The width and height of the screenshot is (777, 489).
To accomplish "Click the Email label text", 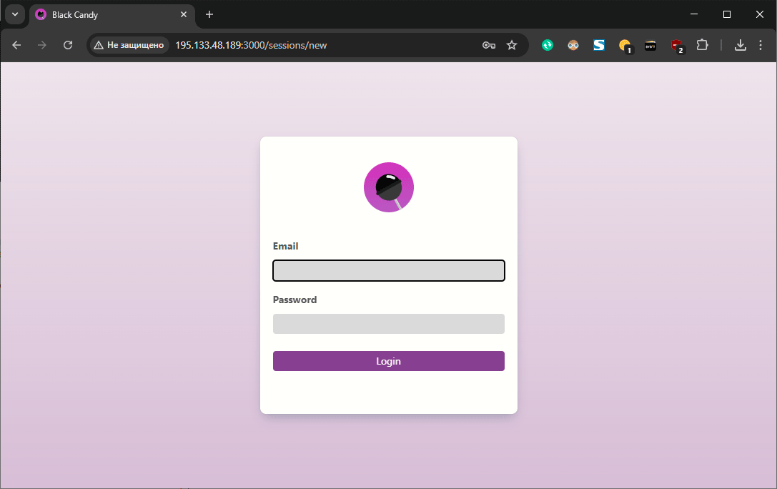I will pyautogui.click(x=285, y=246).
